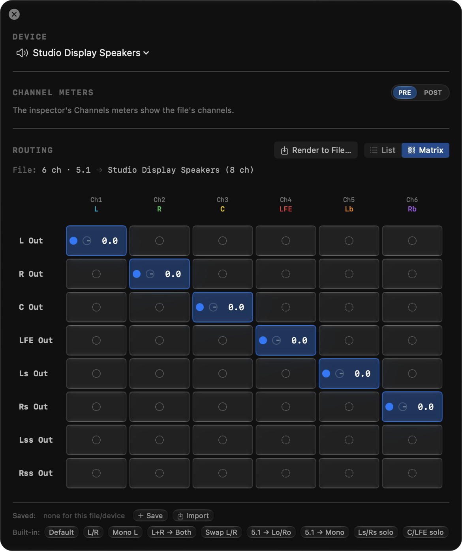Route Ch3 C to L Out

pyautogui.click(x=223, y=241)
